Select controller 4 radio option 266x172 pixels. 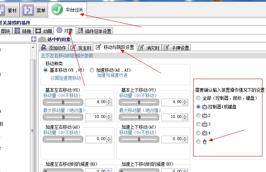198,133
